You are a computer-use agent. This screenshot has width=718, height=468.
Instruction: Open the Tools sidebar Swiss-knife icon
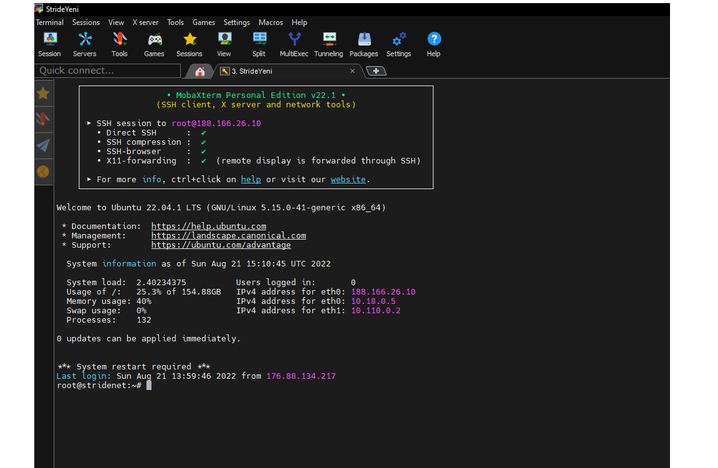43,119
